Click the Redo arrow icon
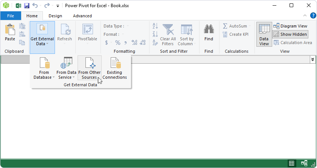 (47, 5)
